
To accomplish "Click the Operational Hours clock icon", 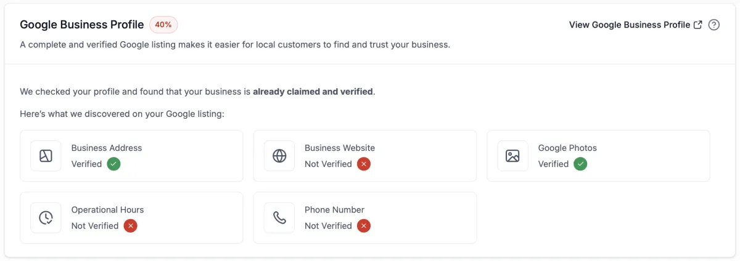I will (46, 217).
